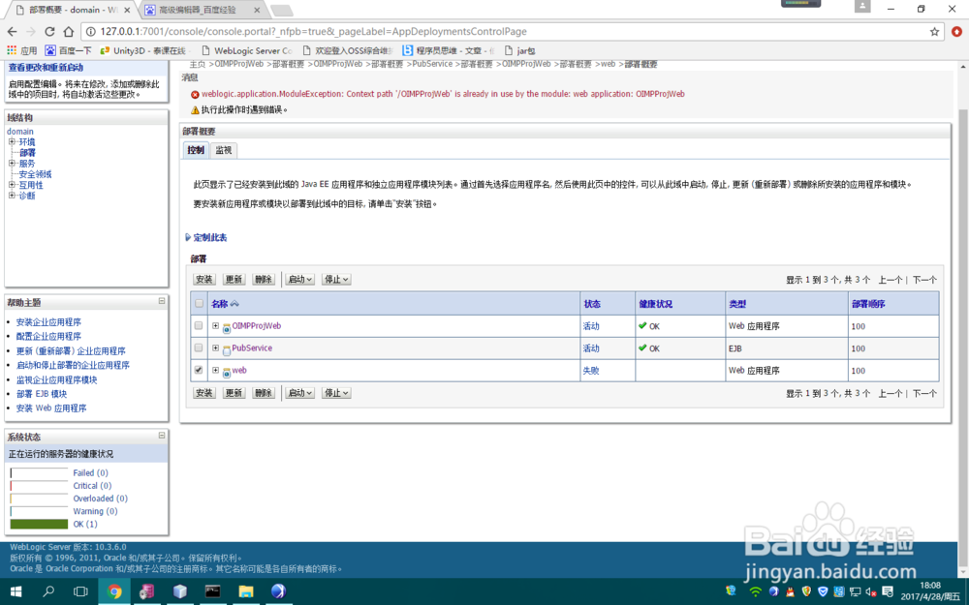Switch to the 监视 tab
Screen dimensions: 969x605
click(x=224, y=150)
